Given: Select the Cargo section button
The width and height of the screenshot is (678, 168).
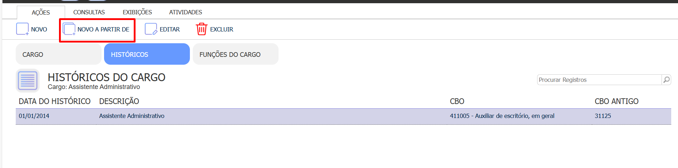Looking at the screenshot, I should point(59,54).
